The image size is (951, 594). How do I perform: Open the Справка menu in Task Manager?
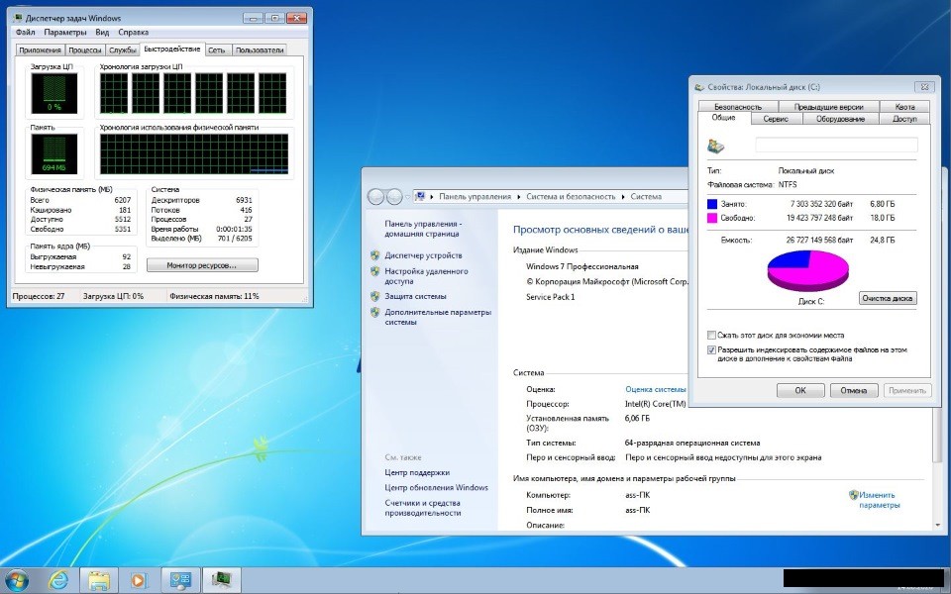point(133,33)
